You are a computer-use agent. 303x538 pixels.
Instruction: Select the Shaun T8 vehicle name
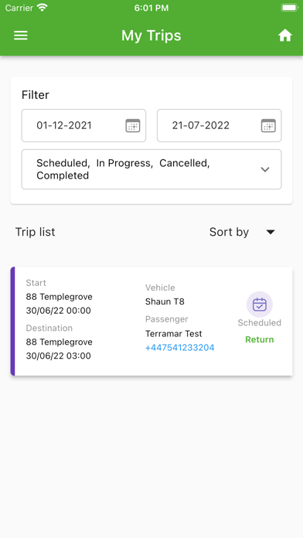point(165,301)
